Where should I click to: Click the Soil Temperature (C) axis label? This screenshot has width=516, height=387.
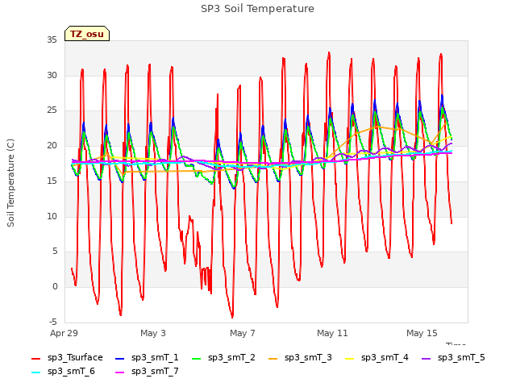coord(10,183)
